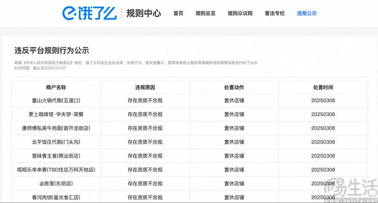Click 存在资质不合规 in 更上咖啡馆 row
The image size is (378, 203).
click(x=145, y=114)
